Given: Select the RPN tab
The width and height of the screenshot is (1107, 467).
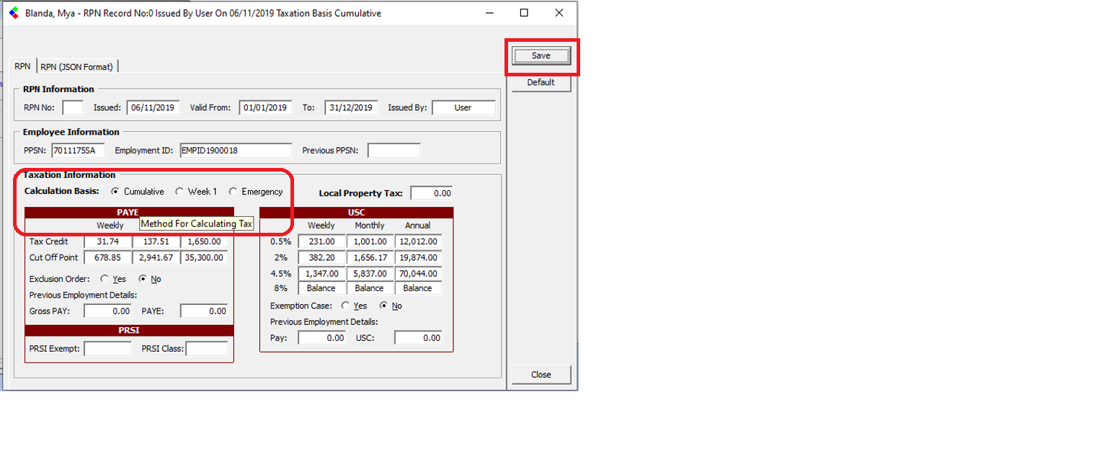Looking at the screenshot, I should click(23, 66).
